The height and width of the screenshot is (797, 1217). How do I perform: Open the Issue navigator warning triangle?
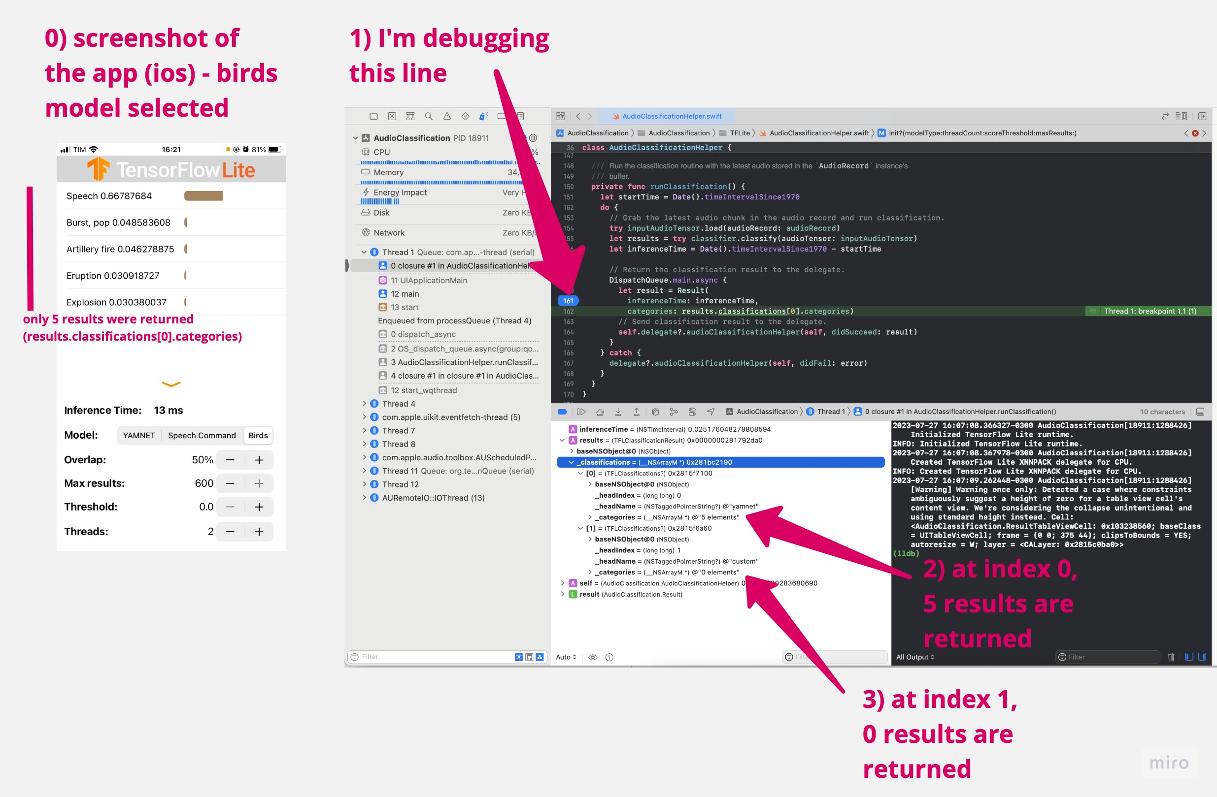coord(447,116)
